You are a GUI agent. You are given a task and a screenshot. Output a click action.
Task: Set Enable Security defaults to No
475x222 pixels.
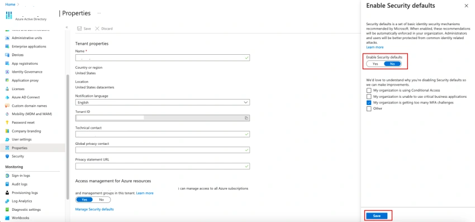tap(392, 64)
